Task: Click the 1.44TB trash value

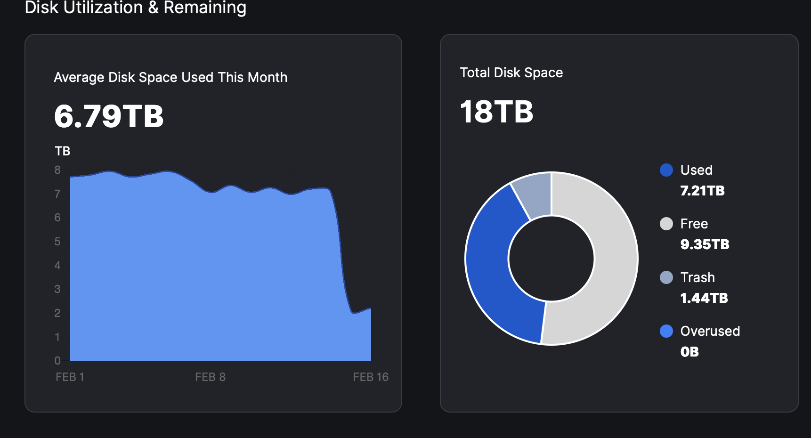Action: pyautogui.click(x=704, y=298)
